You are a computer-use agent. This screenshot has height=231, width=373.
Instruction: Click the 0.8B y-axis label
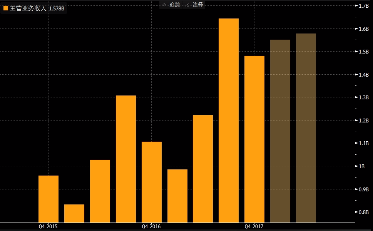[364, 212]
